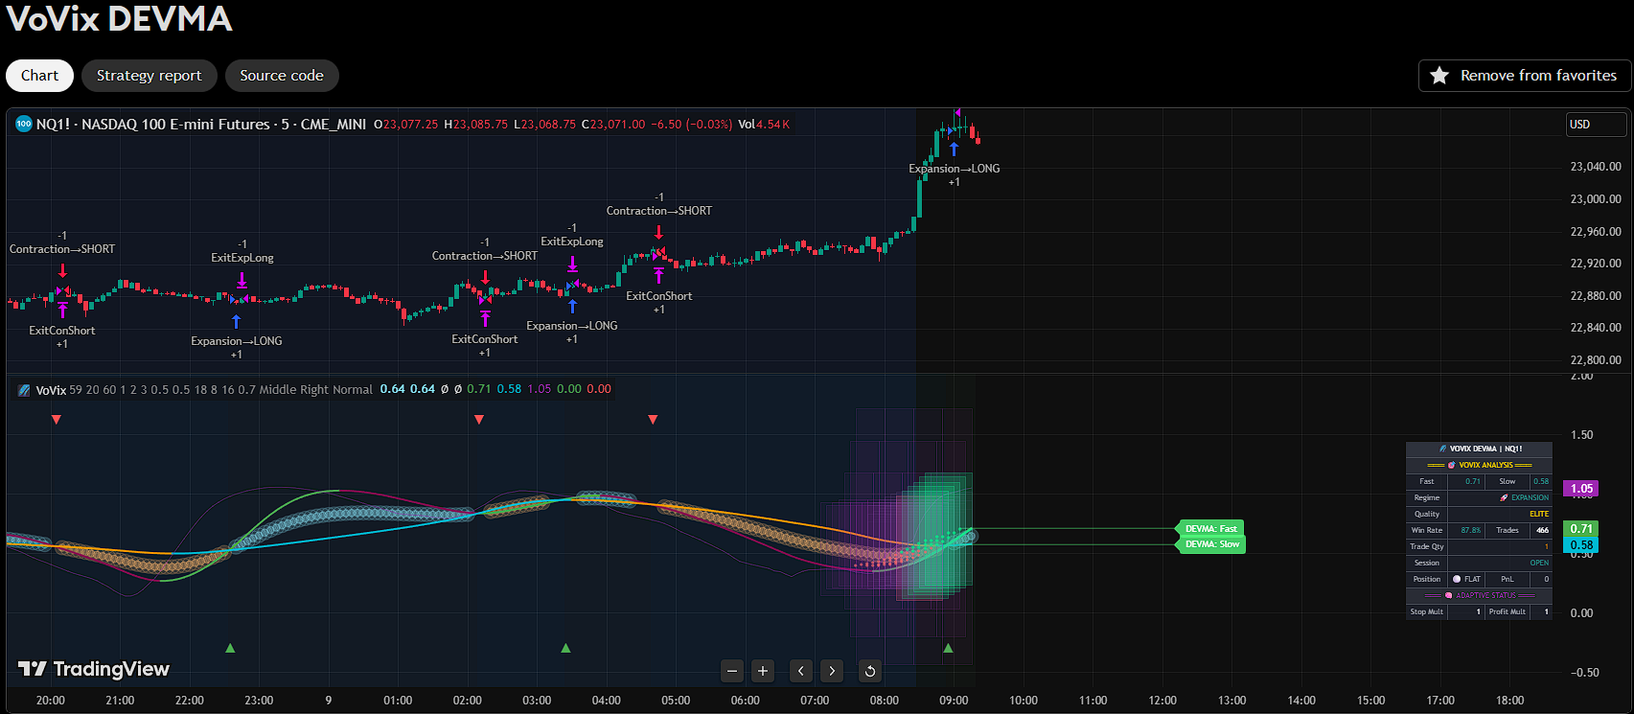
Task: Click the 02:00 time axis label
Action: click(468, 701)
